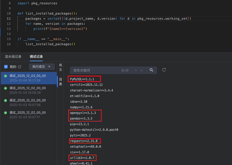Select the 调试记录 tab
Viewport: 232px width, 165px height.
coord(36,57)
